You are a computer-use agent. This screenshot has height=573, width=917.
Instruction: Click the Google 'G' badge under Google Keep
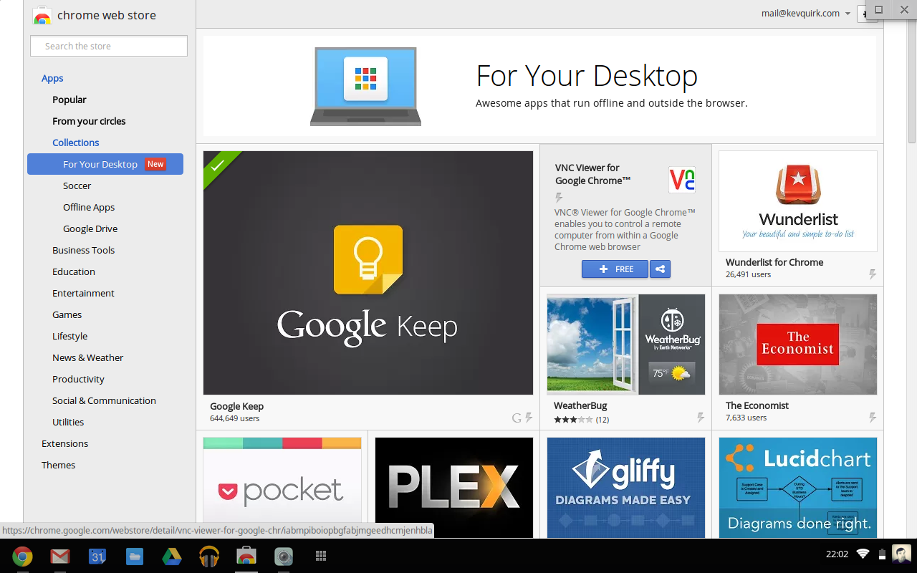514,418
